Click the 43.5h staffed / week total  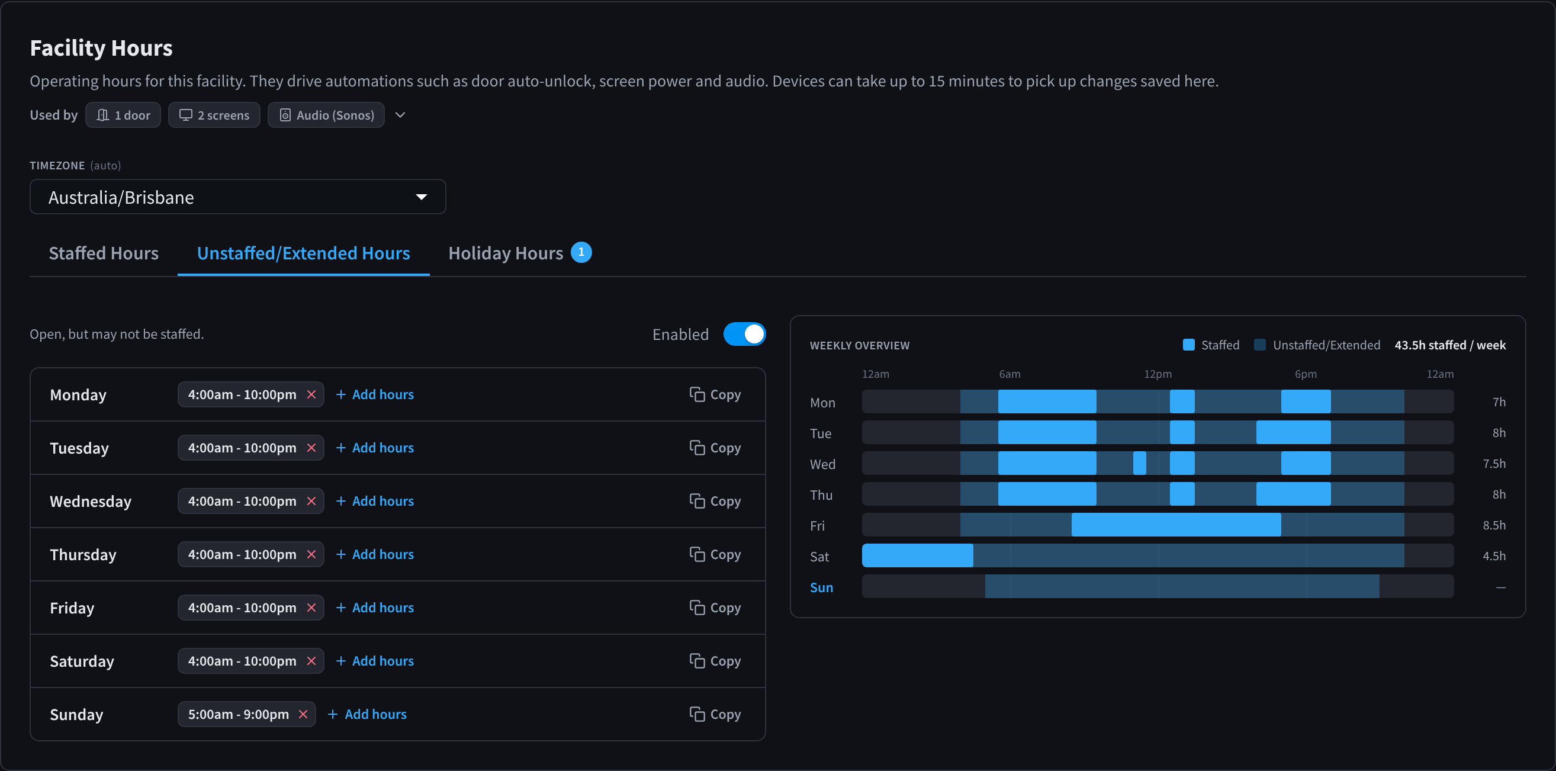[x=1449, y=345]
